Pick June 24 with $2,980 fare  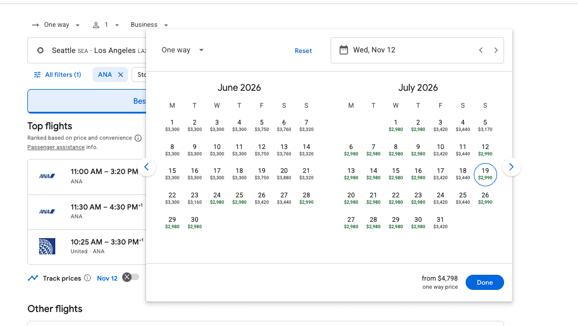pyautogui.click(x=217, y=198)
